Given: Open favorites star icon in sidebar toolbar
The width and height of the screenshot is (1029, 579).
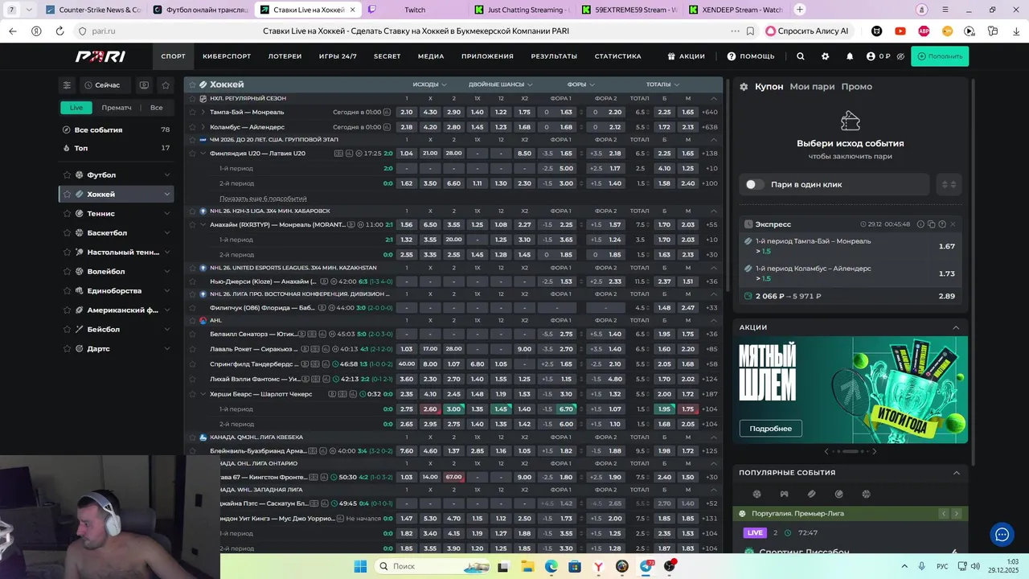Looking at the screenshot, I should pos(166,85).
